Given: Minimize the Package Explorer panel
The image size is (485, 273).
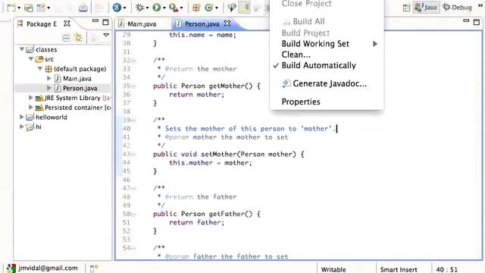Looking at the screenshot, I should click(x=95, y=21).
